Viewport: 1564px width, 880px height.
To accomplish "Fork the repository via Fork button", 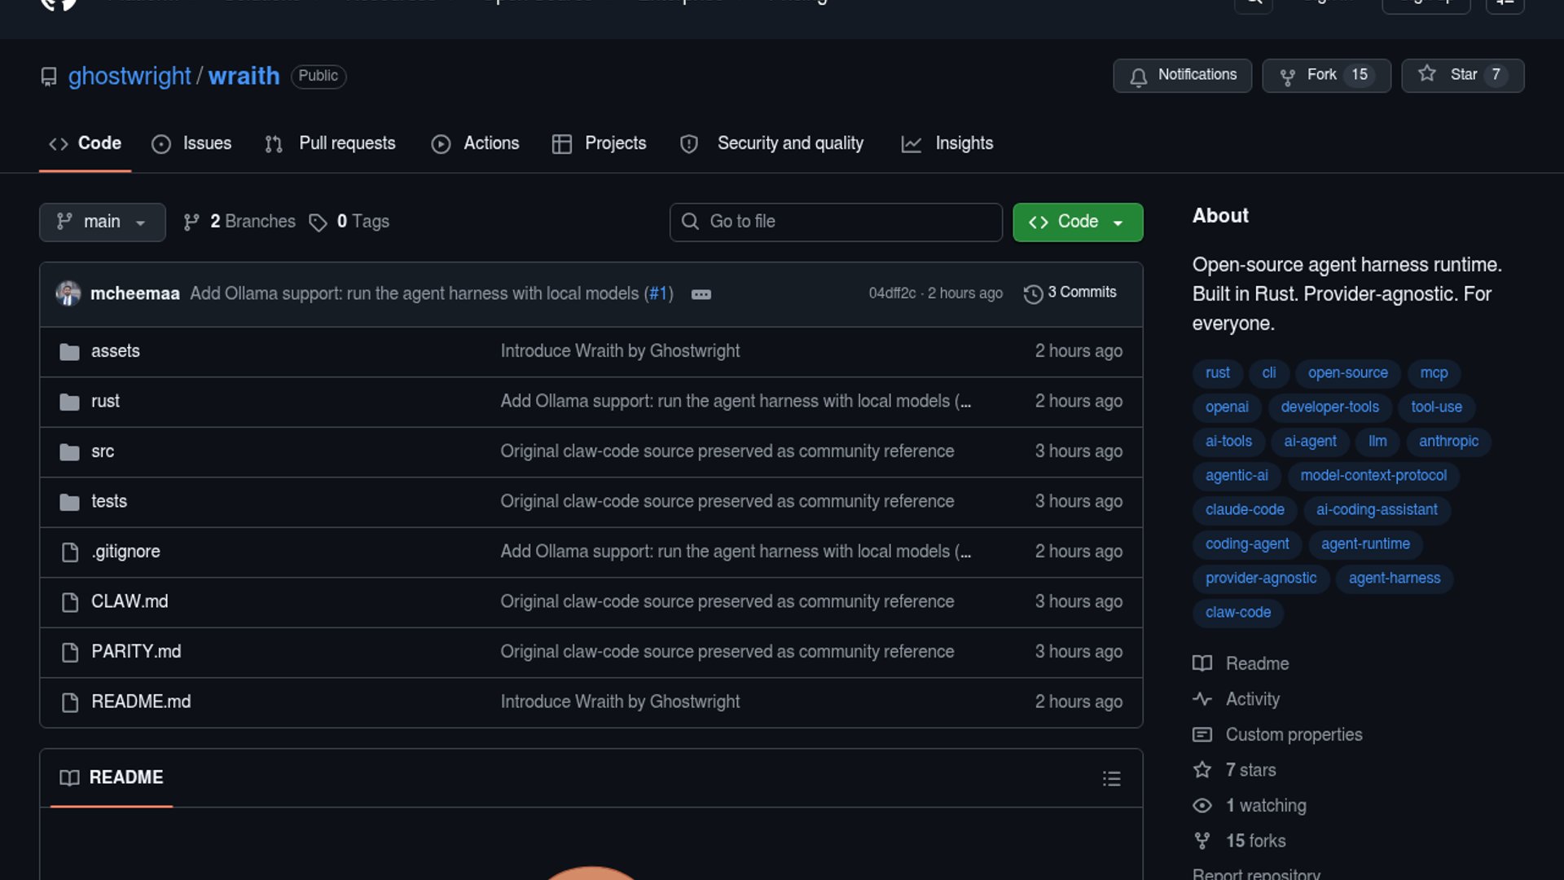I will click(1325, 75).
